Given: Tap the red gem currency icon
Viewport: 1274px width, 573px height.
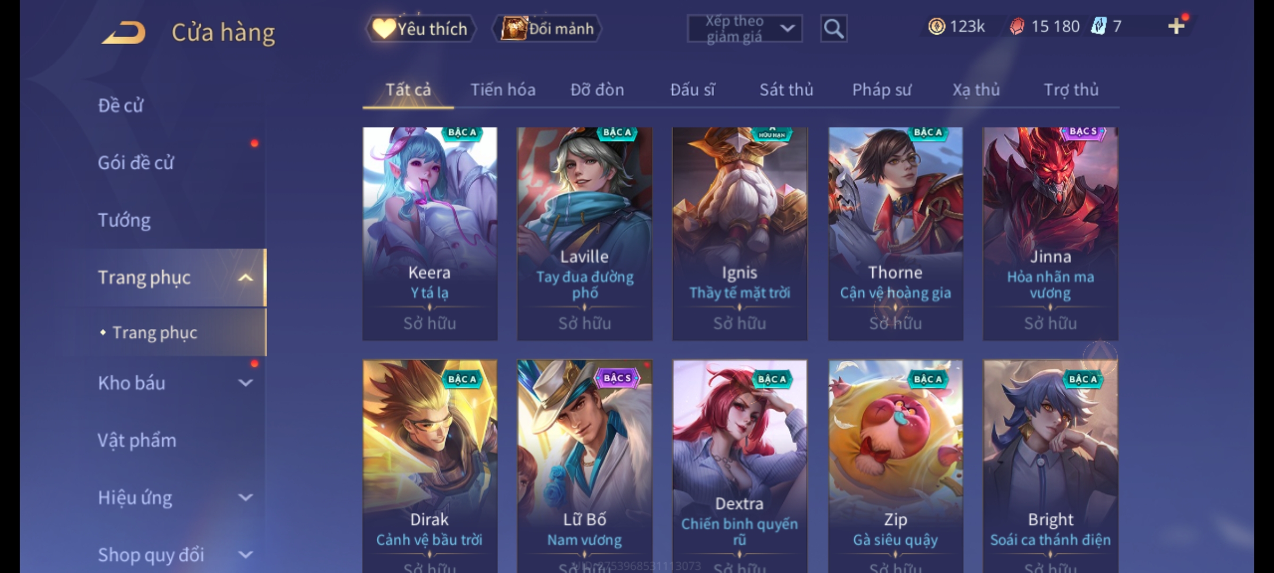Looking at the screenshot, I should point(1017,26).
